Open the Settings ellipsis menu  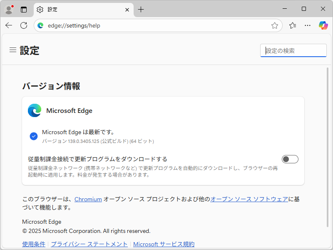click(307, 25)
